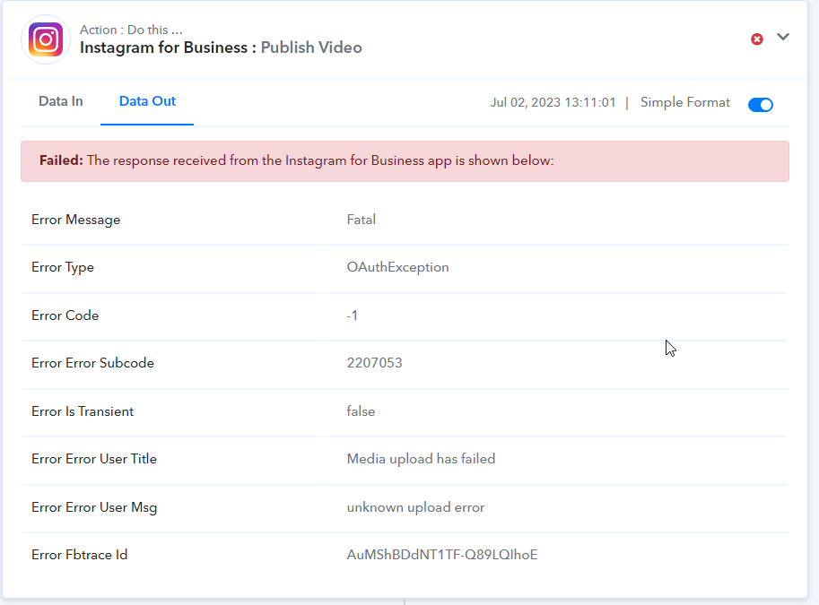The image size is (819, 605).
Task: Click the Simple Format label
Action: [x=684, y=102]
